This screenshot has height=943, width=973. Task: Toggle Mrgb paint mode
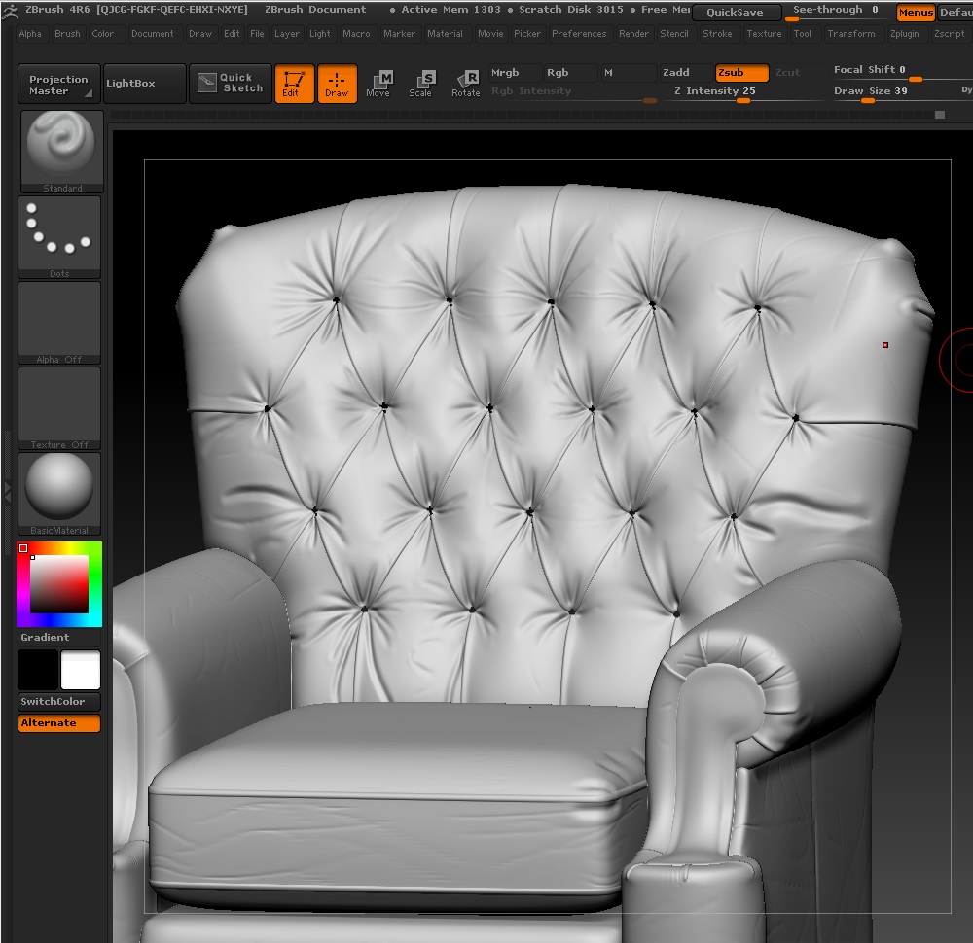point(512,73)
